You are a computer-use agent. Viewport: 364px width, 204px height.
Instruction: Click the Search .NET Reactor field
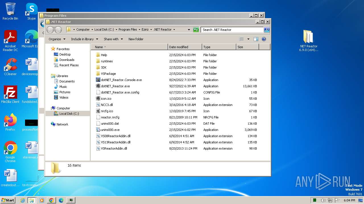[232, 30]
